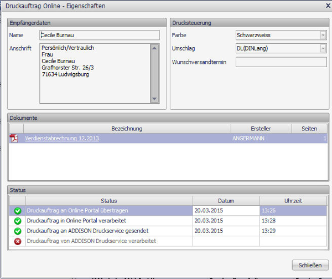The height and width of the screenshot is (279, 332).
Task: Close the Druckauftrag Online dialog with X
Action: [x=328, y=6]
